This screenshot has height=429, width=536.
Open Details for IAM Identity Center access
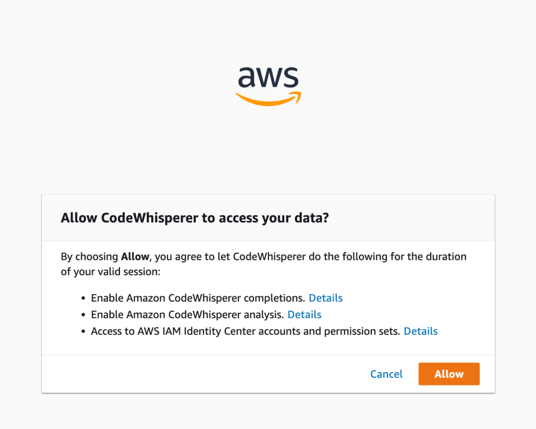click(x=420, y=331)
